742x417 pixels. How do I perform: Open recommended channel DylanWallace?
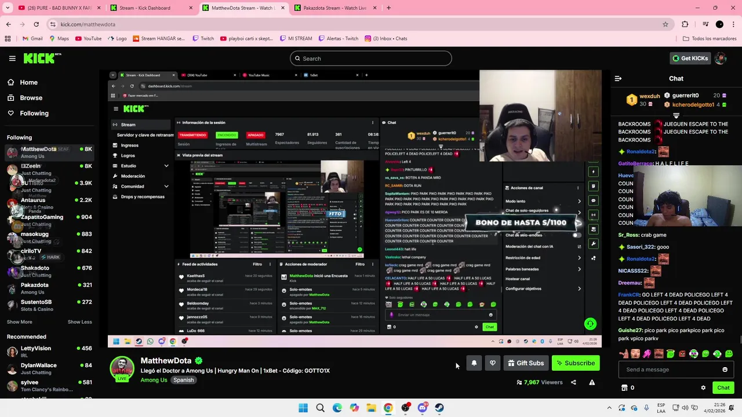[x=49, y=368]
